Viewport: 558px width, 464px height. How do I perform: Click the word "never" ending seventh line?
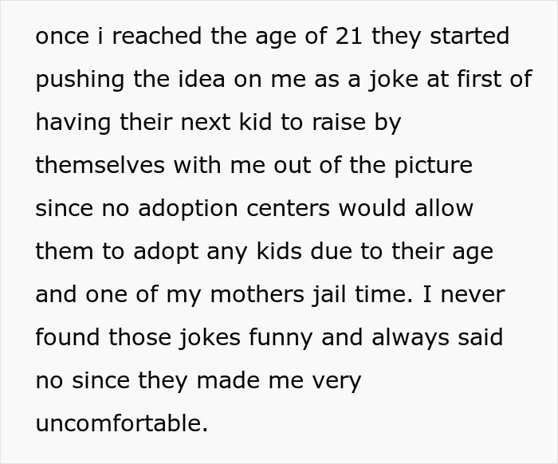tap(474, 294)
